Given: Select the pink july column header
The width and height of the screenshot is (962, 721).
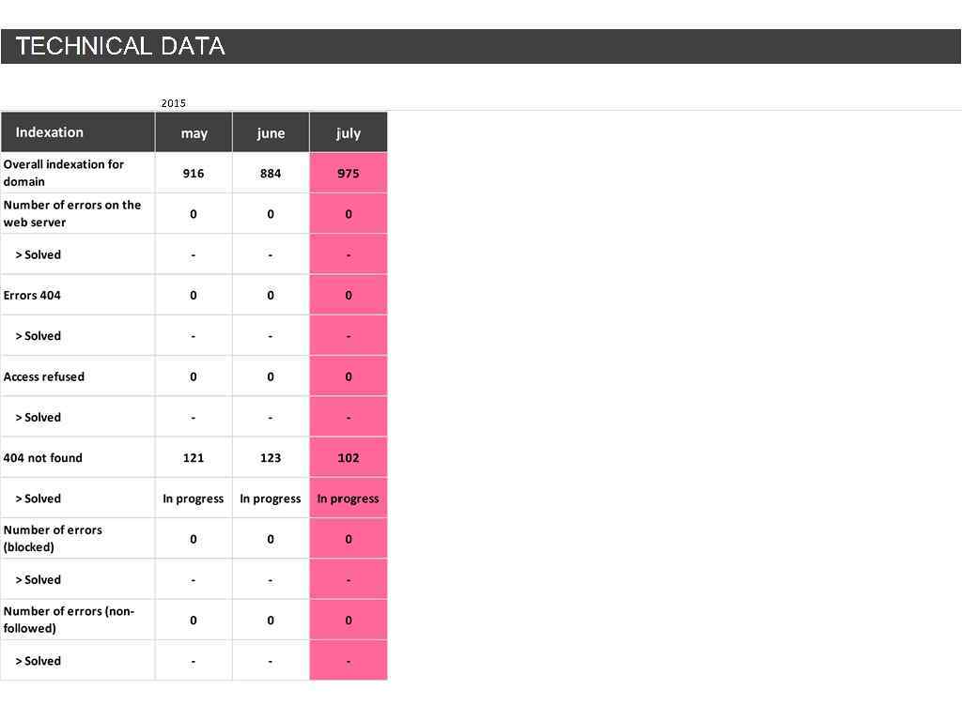Looking at the screenshot, I should 348,133.
